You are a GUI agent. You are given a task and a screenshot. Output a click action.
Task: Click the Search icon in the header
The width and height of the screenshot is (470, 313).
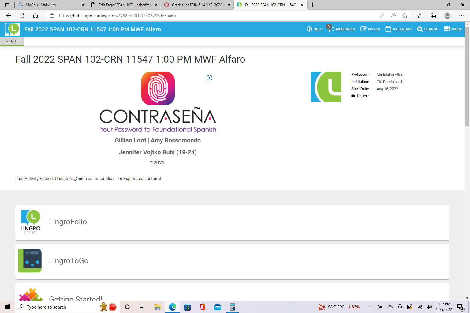coord(428,29)
